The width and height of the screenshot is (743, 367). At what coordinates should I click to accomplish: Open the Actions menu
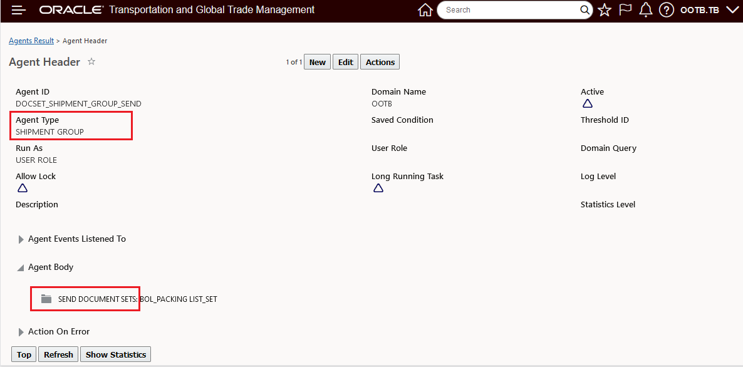coord(380,62)
